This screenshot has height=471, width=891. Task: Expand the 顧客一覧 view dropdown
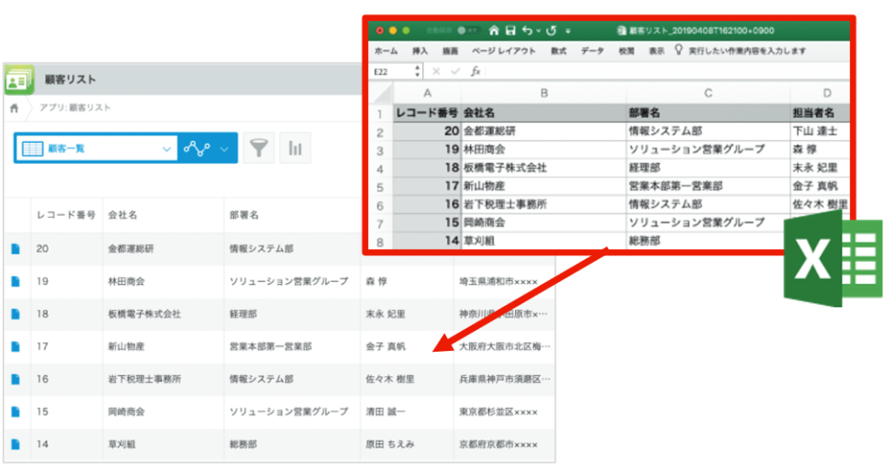click(x=167, y=149)
